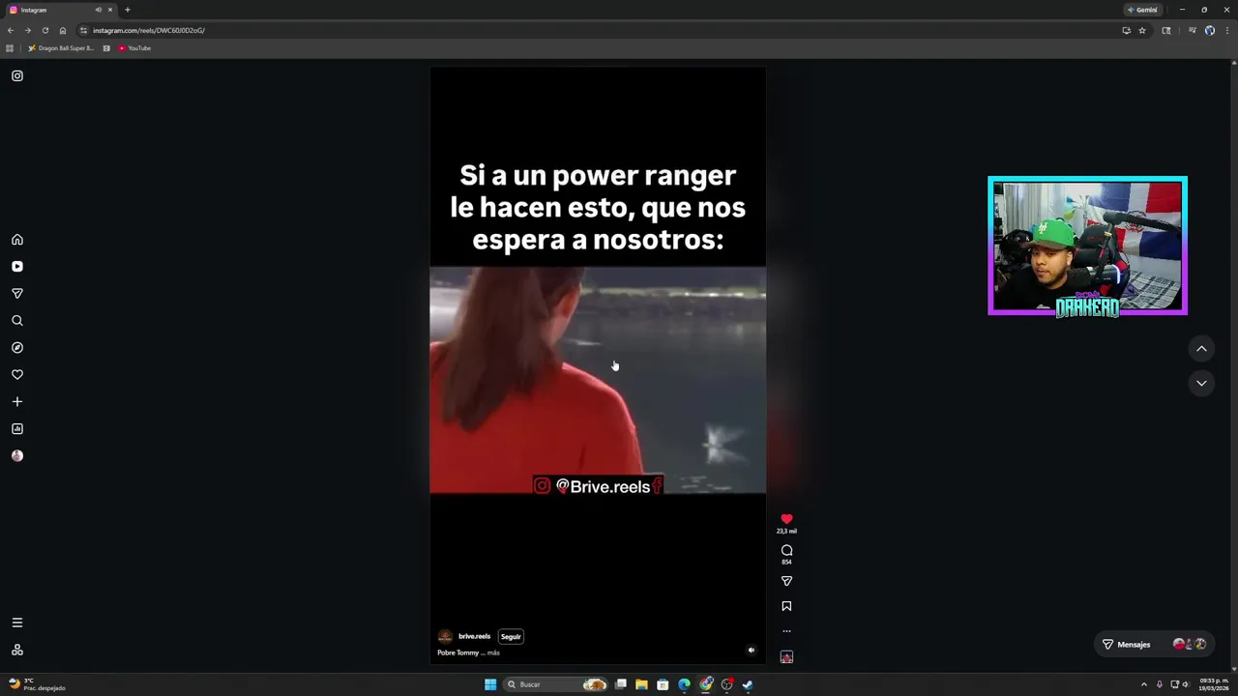Open direct messages paper-plane sidebar icon
Screen dimensions: 1238x696
coord(17,294)
